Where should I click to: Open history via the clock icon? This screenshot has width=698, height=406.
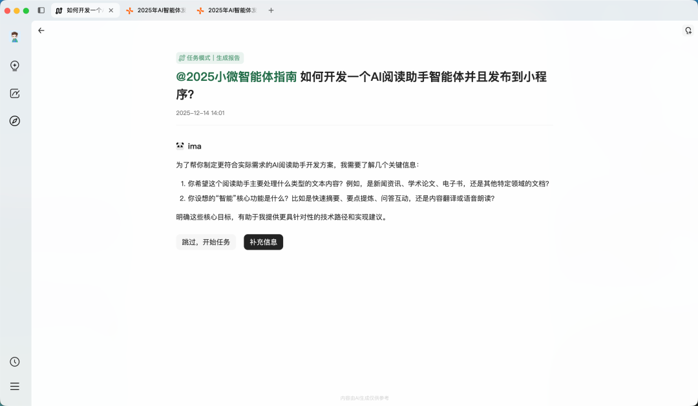pos(14,361)
